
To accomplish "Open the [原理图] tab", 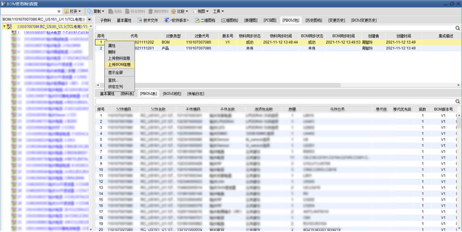I will 251,20.
